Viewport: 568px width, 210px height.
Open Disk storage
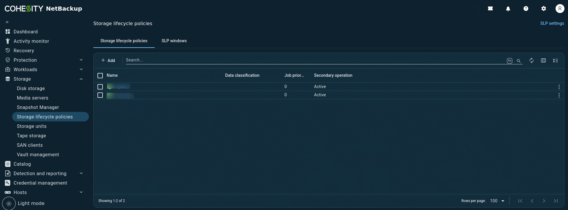31,88
